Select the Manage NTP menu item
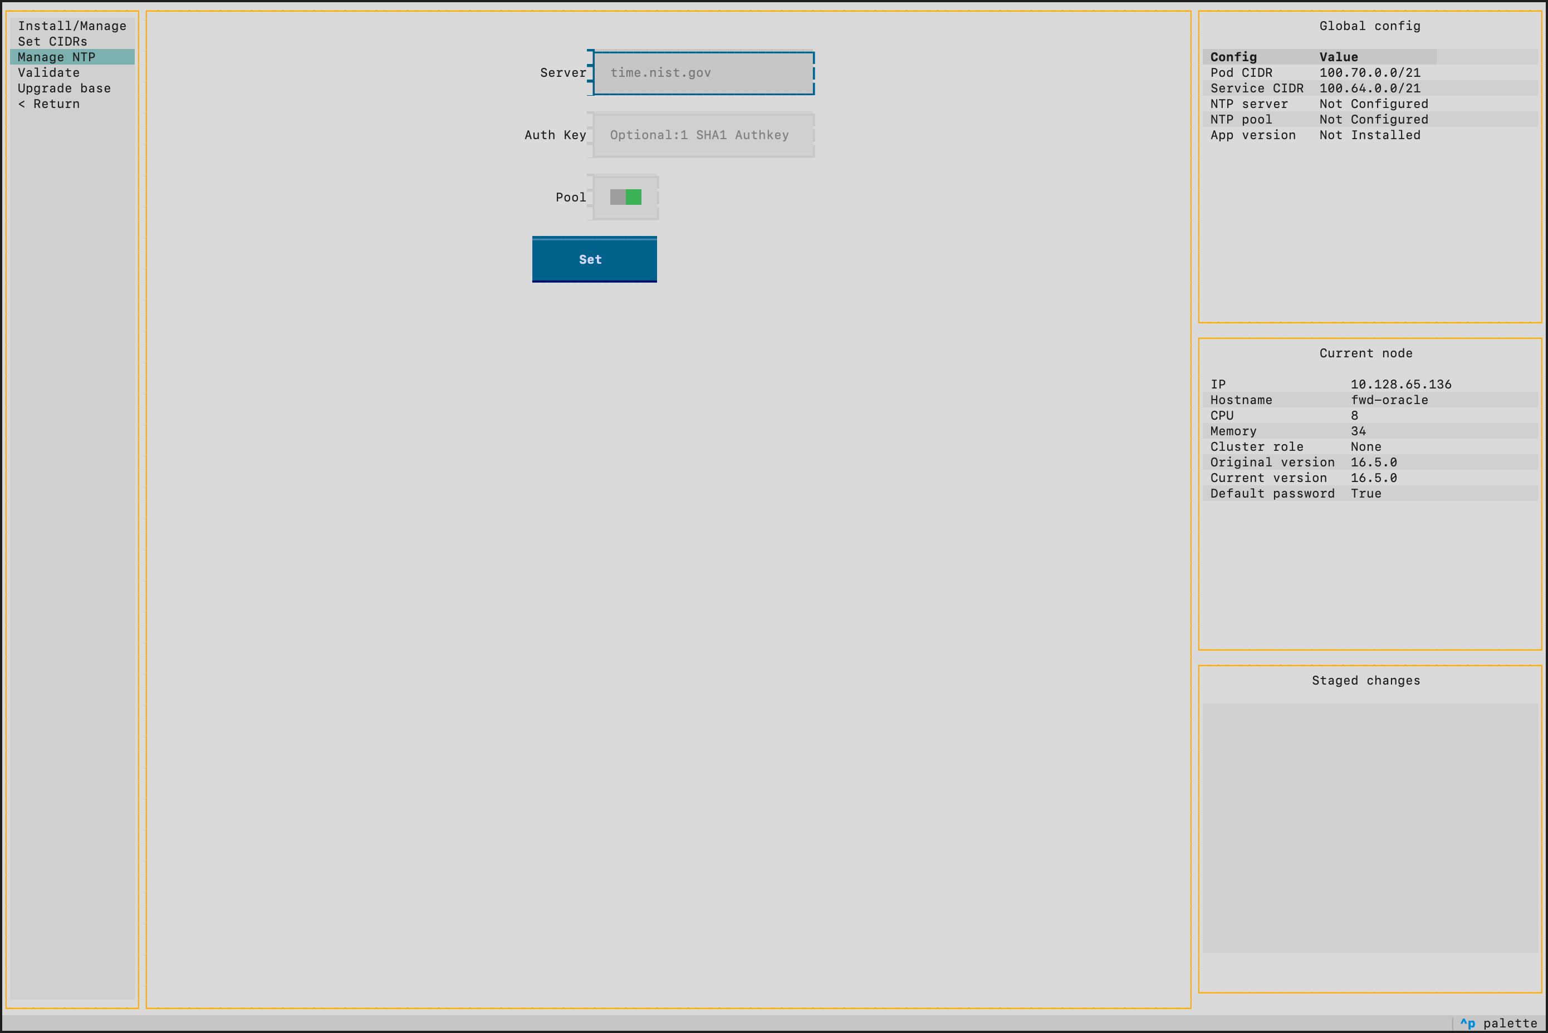Screen dimensions: 1548x1033 (72, 57)
